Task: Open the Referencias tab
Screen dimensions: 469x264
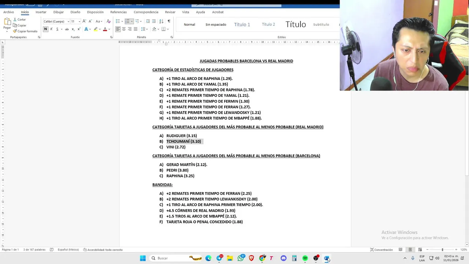Action: pyautogui.click(x=118, y=12)
